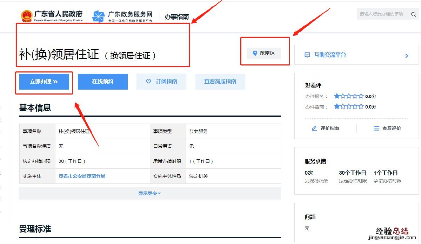Screen dimensions: 421x244
Task: Click the 基本信息 section heading
Action: pyautogui.click(x=35, y=108)
